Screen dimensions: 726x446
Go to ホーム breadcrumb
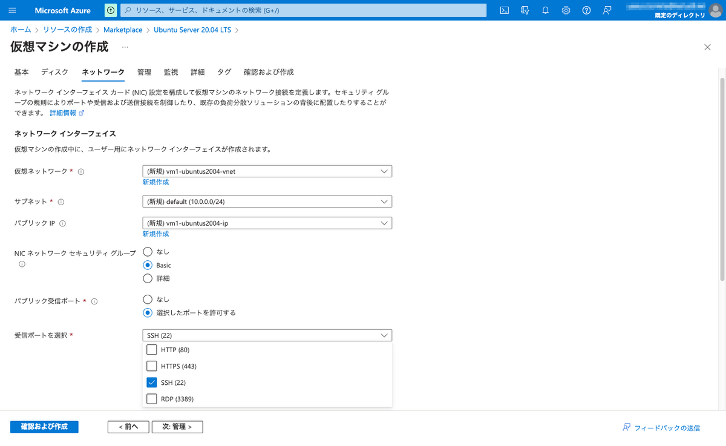coord(21,30)
